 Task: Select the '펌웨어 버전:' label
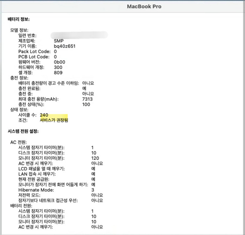tap(29, 62)
